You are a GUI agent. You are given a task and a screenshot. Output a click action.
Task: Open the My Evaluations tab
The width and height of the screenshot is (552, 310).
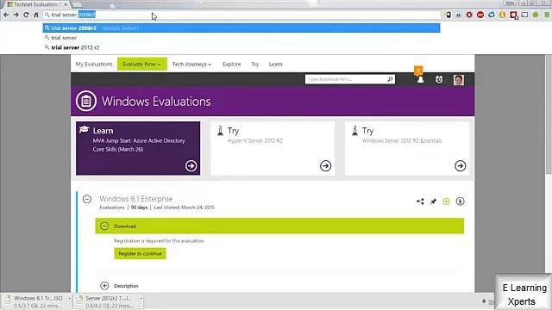tap(94, 64)
